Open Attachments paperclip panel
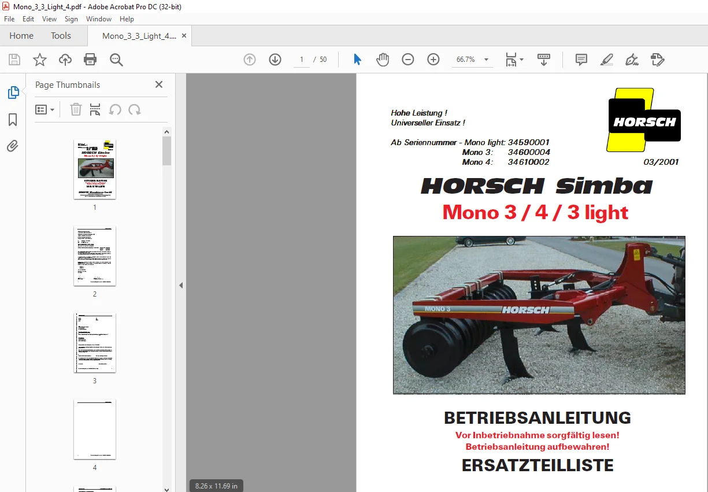The width and height of the screenshot is (708, 492). [13, 146]
